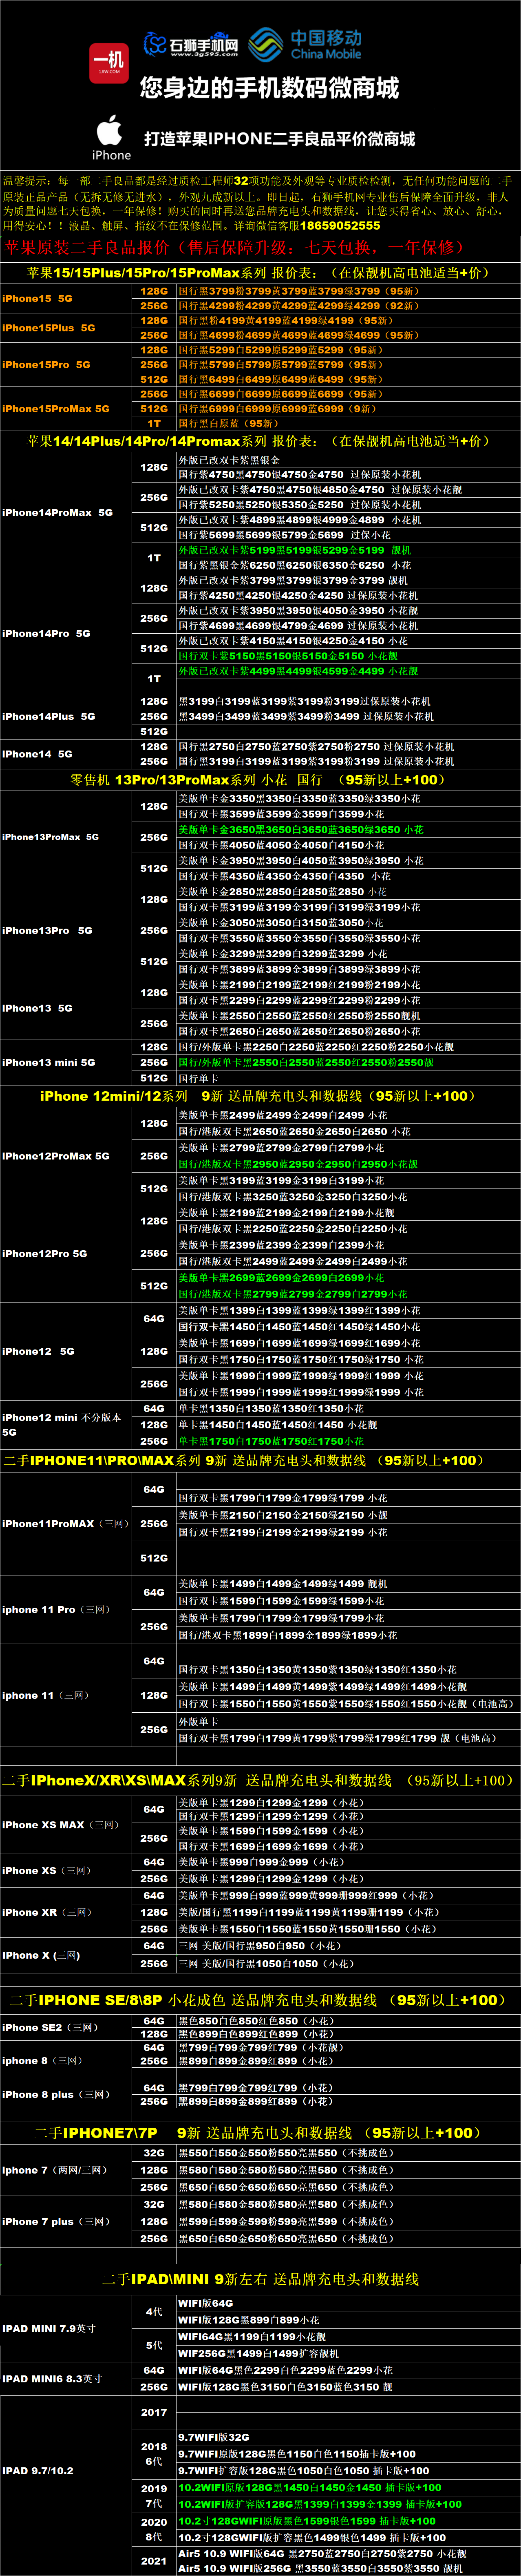Click the 石狮手机网 logo
Screen dimensions: 521x2576
pos(191,45)
